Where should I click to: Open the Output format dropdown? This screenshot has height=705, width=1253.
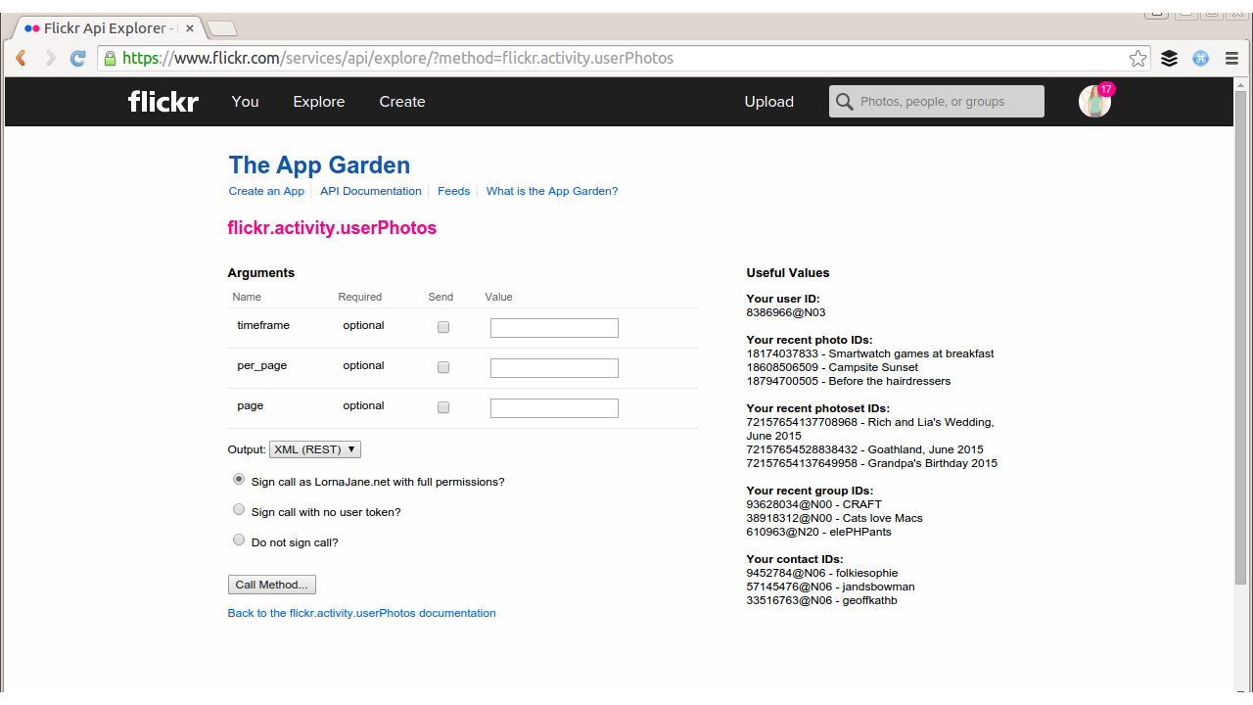(x=315, y=449)
